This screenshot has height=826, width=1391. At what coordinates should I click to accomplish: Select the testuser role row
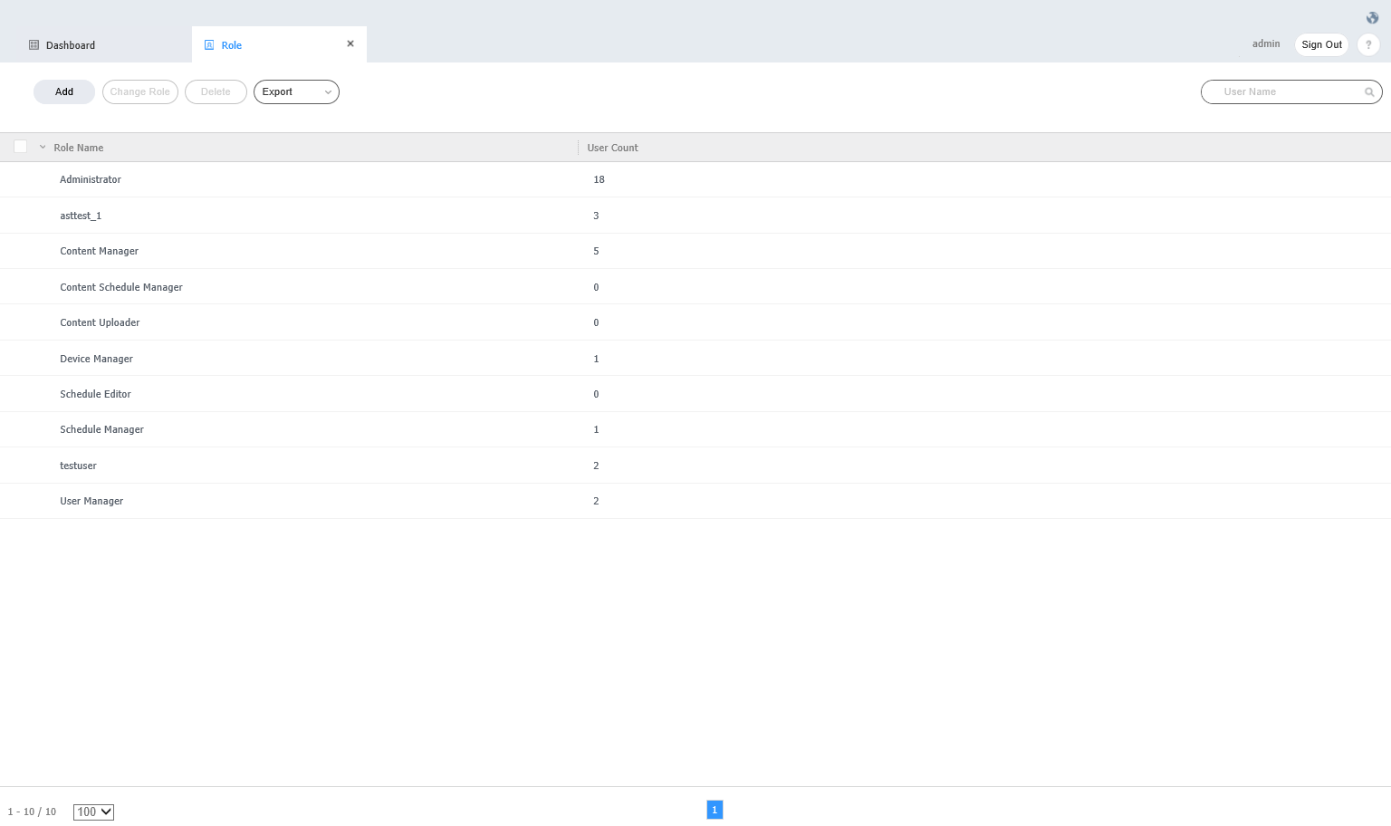(x=78, y=465)
